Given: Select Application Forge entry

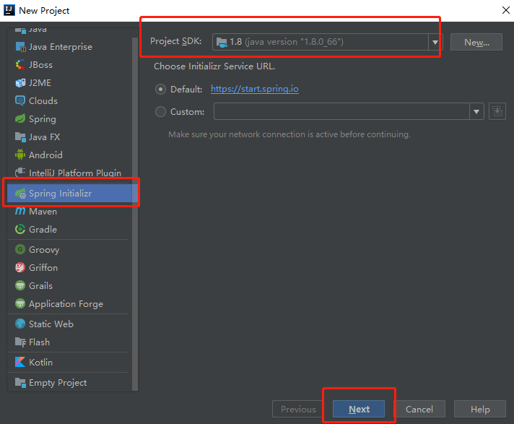Looking at the screenshot, I should pyautogui.click(x=69, y=303).
